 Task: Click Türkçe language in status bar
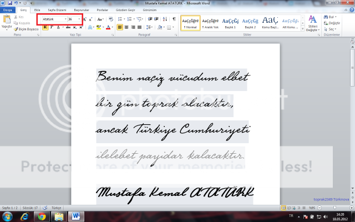56,208
